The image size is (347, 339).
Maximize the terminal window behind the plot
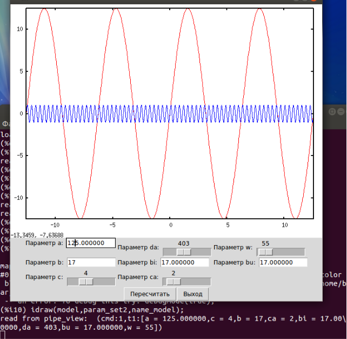point(331,111)
